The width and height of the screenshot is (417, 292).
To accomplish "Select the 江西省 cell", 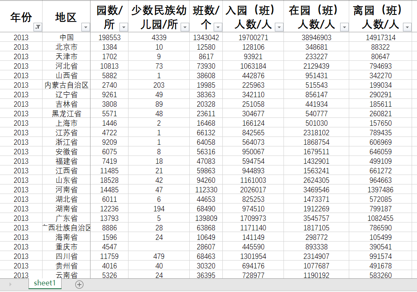I will (66, 171).
